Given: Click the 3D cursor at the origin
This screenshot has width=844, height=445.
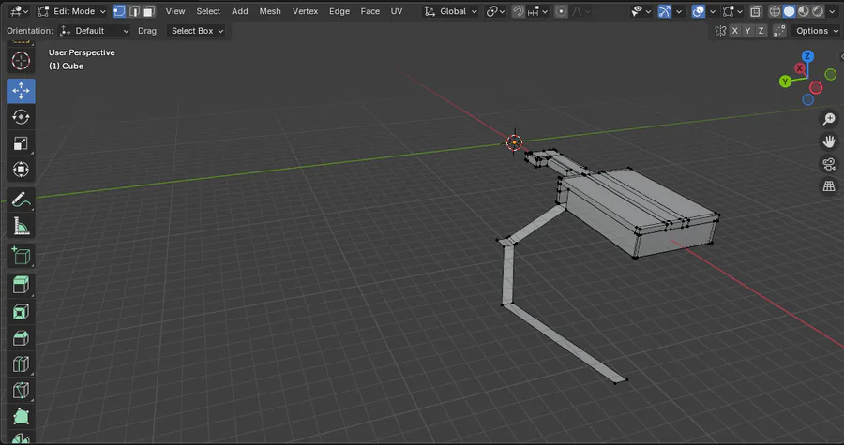Looking at the screenshot, I should (x=515, y=142).
